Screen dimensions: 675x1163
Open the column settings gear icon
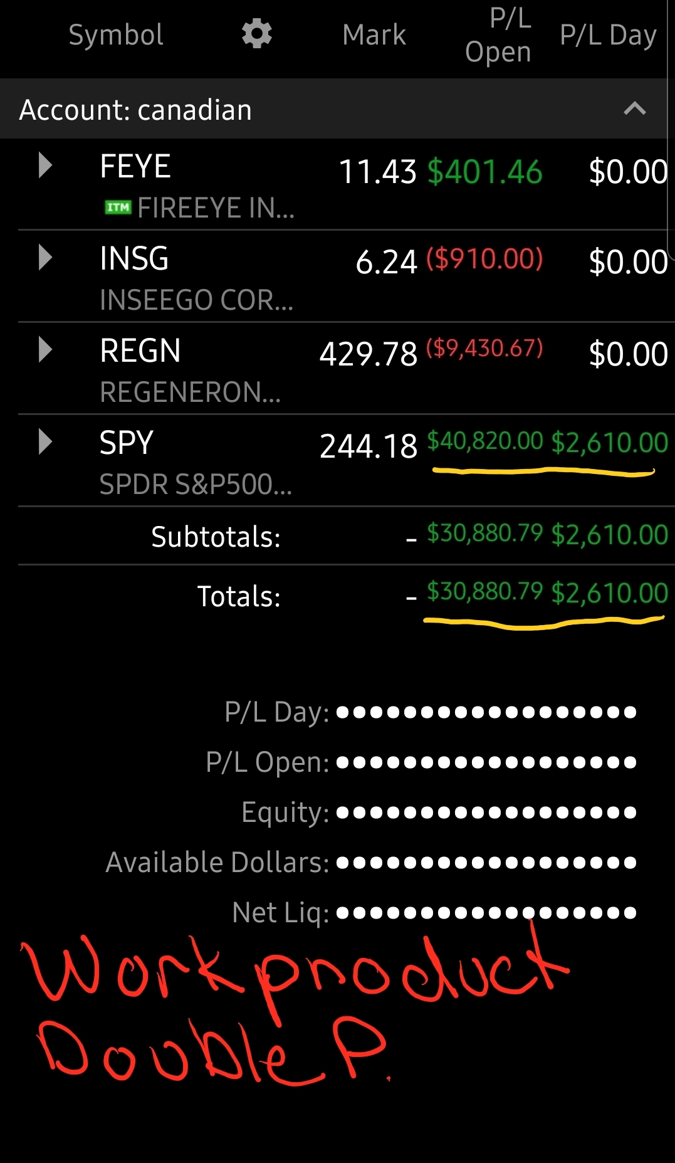(257, 34)
